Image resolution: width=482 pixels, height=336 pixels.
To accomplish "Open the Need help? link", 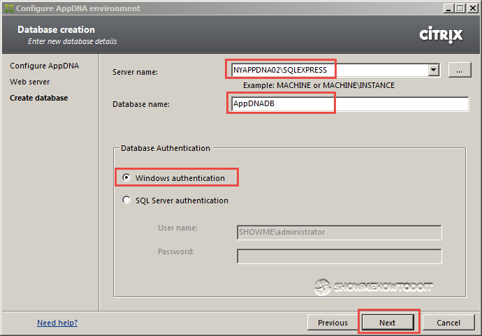I will coord(57,323).
